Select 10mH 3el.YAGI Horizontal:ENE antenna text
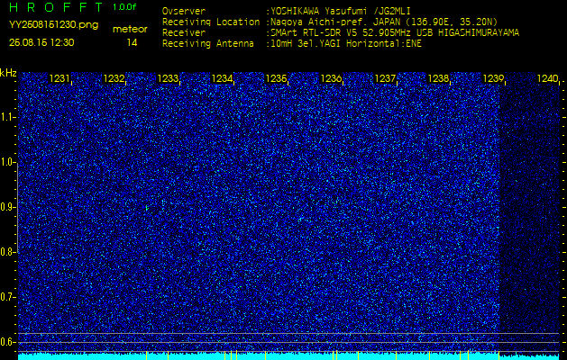Image resolution: width=567 pixels, height=360 pixels. click(345, 44)
